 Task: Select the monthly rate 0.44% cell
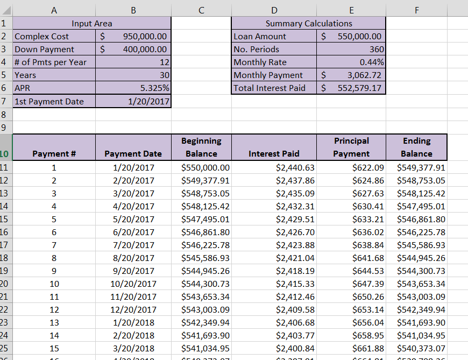351,62
